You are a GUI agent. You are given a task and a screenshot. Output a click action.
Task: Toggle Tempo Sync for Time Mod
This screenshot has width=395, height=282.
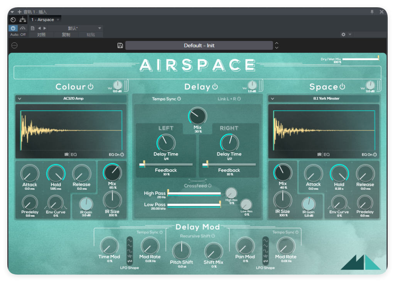click(161, 232)
